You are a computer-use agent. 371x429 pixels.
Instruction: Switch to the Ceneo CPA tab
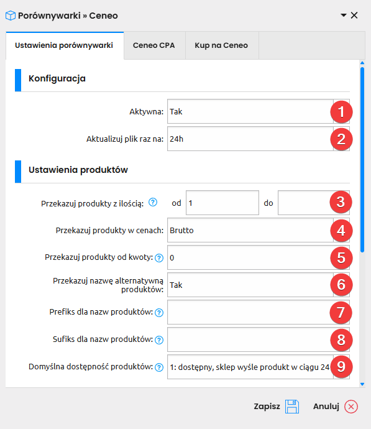tap(154, 45)
